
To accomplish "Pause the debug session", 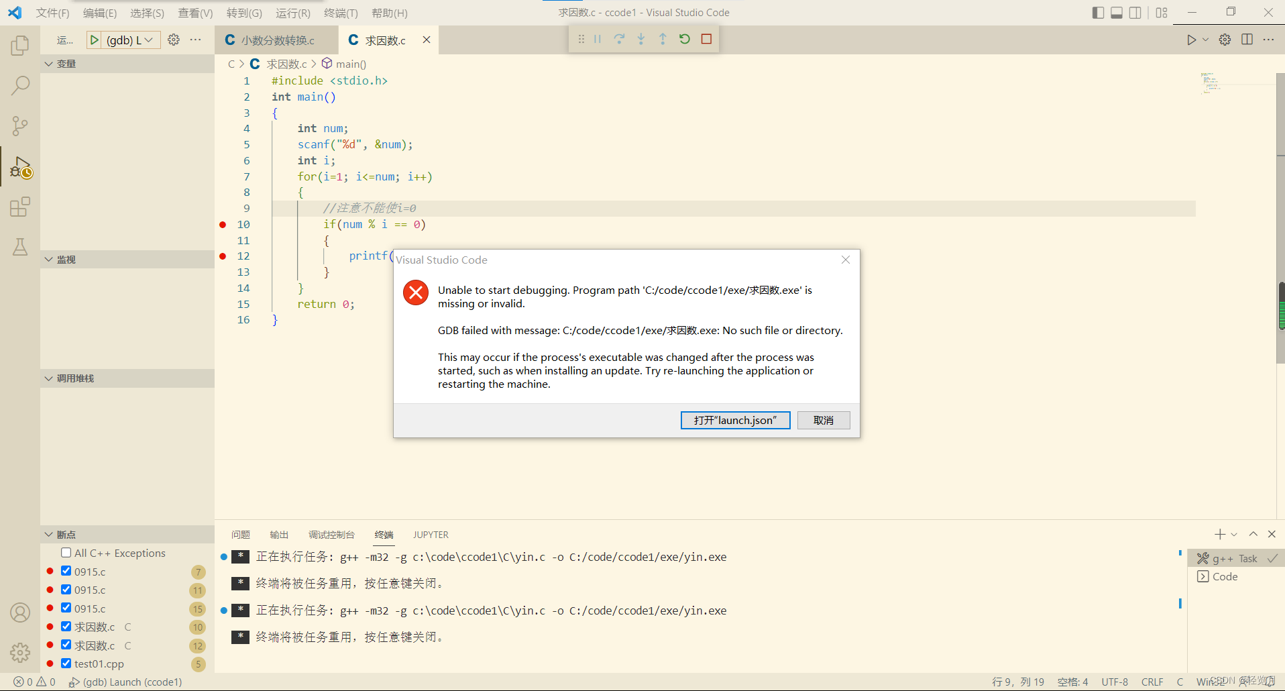I will [x=598, y=39].
